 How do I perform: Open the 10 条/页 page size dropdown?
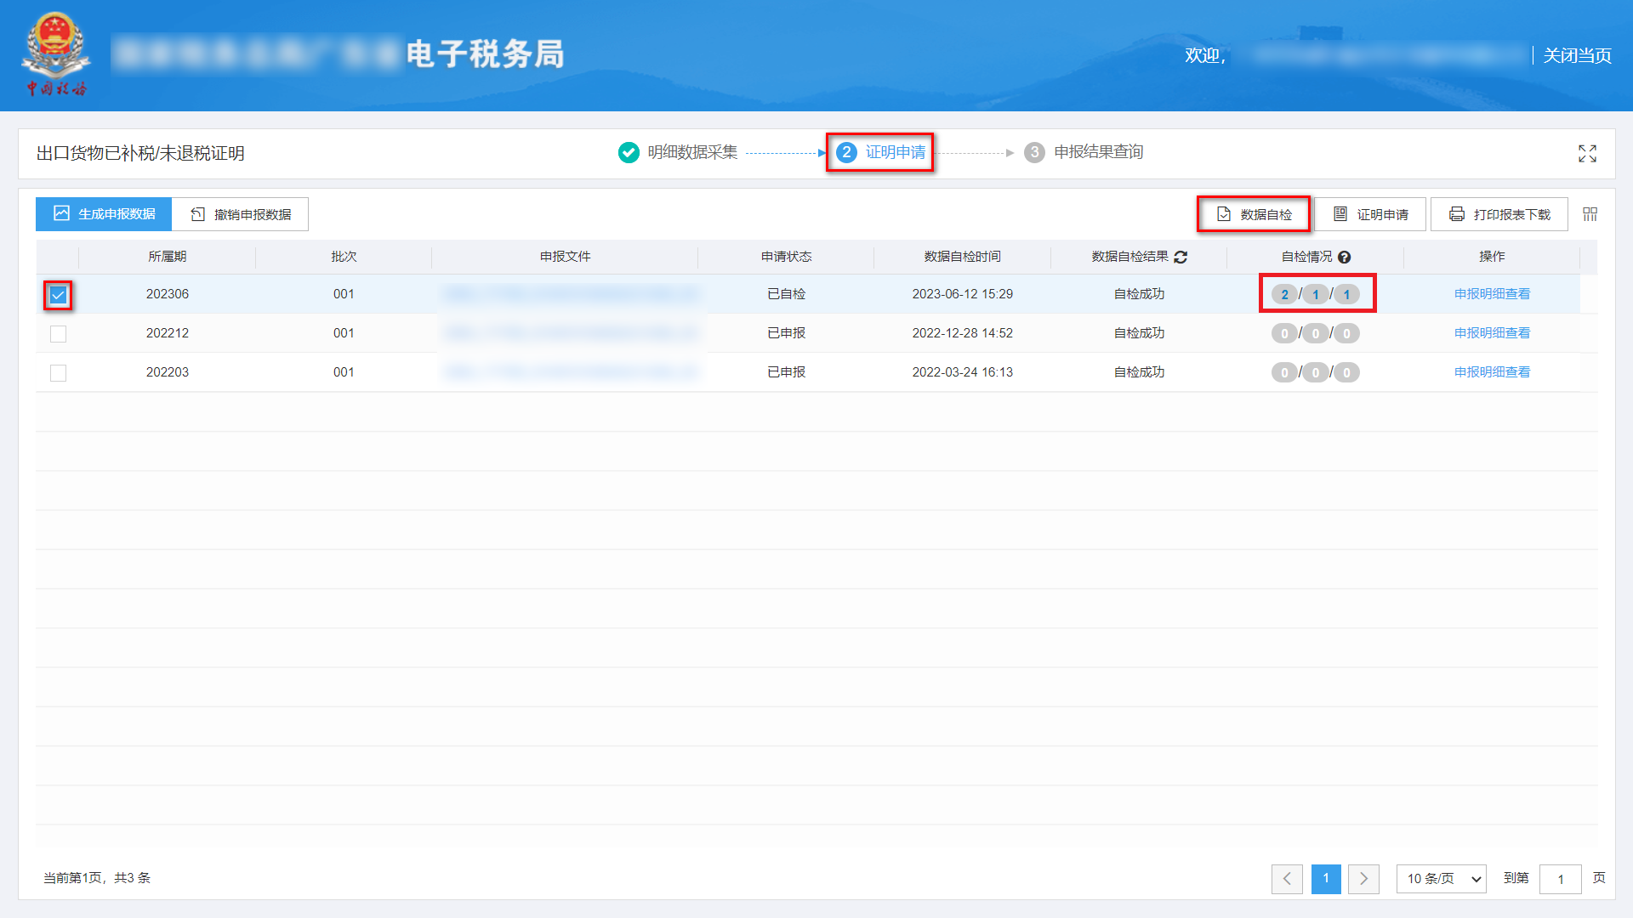1441,878
